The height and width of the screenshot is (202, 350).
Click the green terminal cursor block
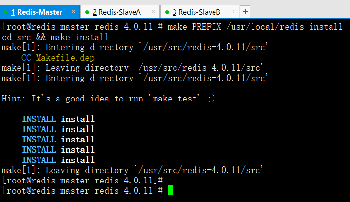point(170,191)
